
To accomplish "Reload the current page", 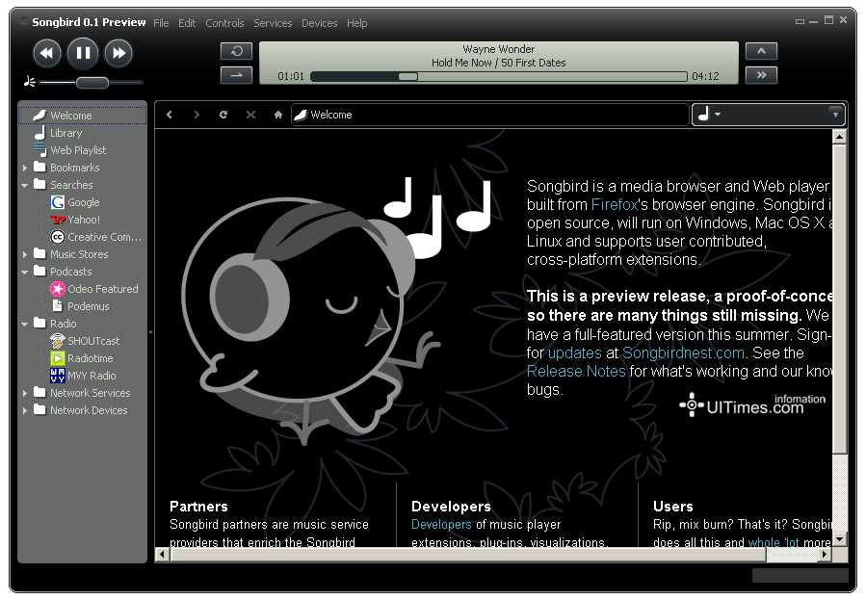I will (223, 115).
